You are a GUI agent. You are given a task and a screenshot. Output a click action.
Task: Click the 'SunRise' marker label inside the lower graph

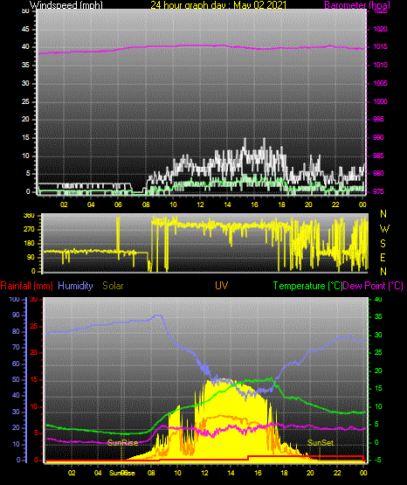tap(122, 443)
